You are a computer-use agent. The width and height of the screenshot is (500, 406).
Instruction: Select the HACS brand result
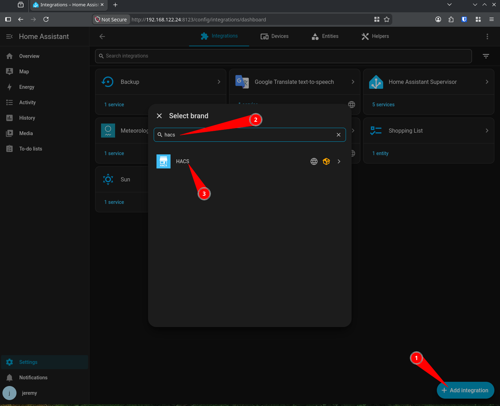click(250, 161)
